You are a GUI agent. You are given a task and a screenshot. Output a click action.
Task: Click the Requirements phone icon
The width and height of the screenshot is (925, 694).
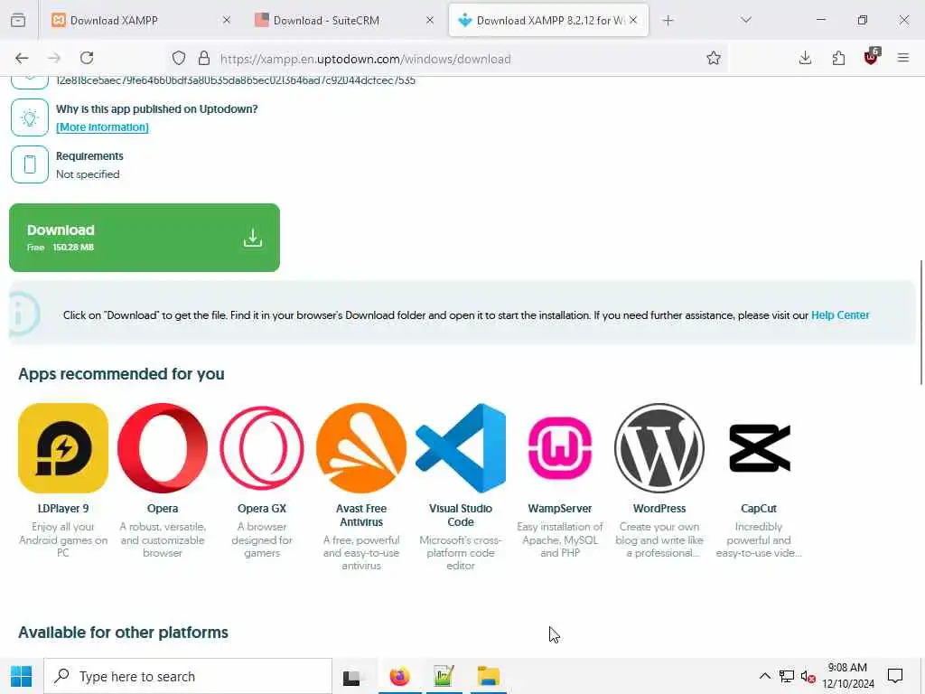30,164
